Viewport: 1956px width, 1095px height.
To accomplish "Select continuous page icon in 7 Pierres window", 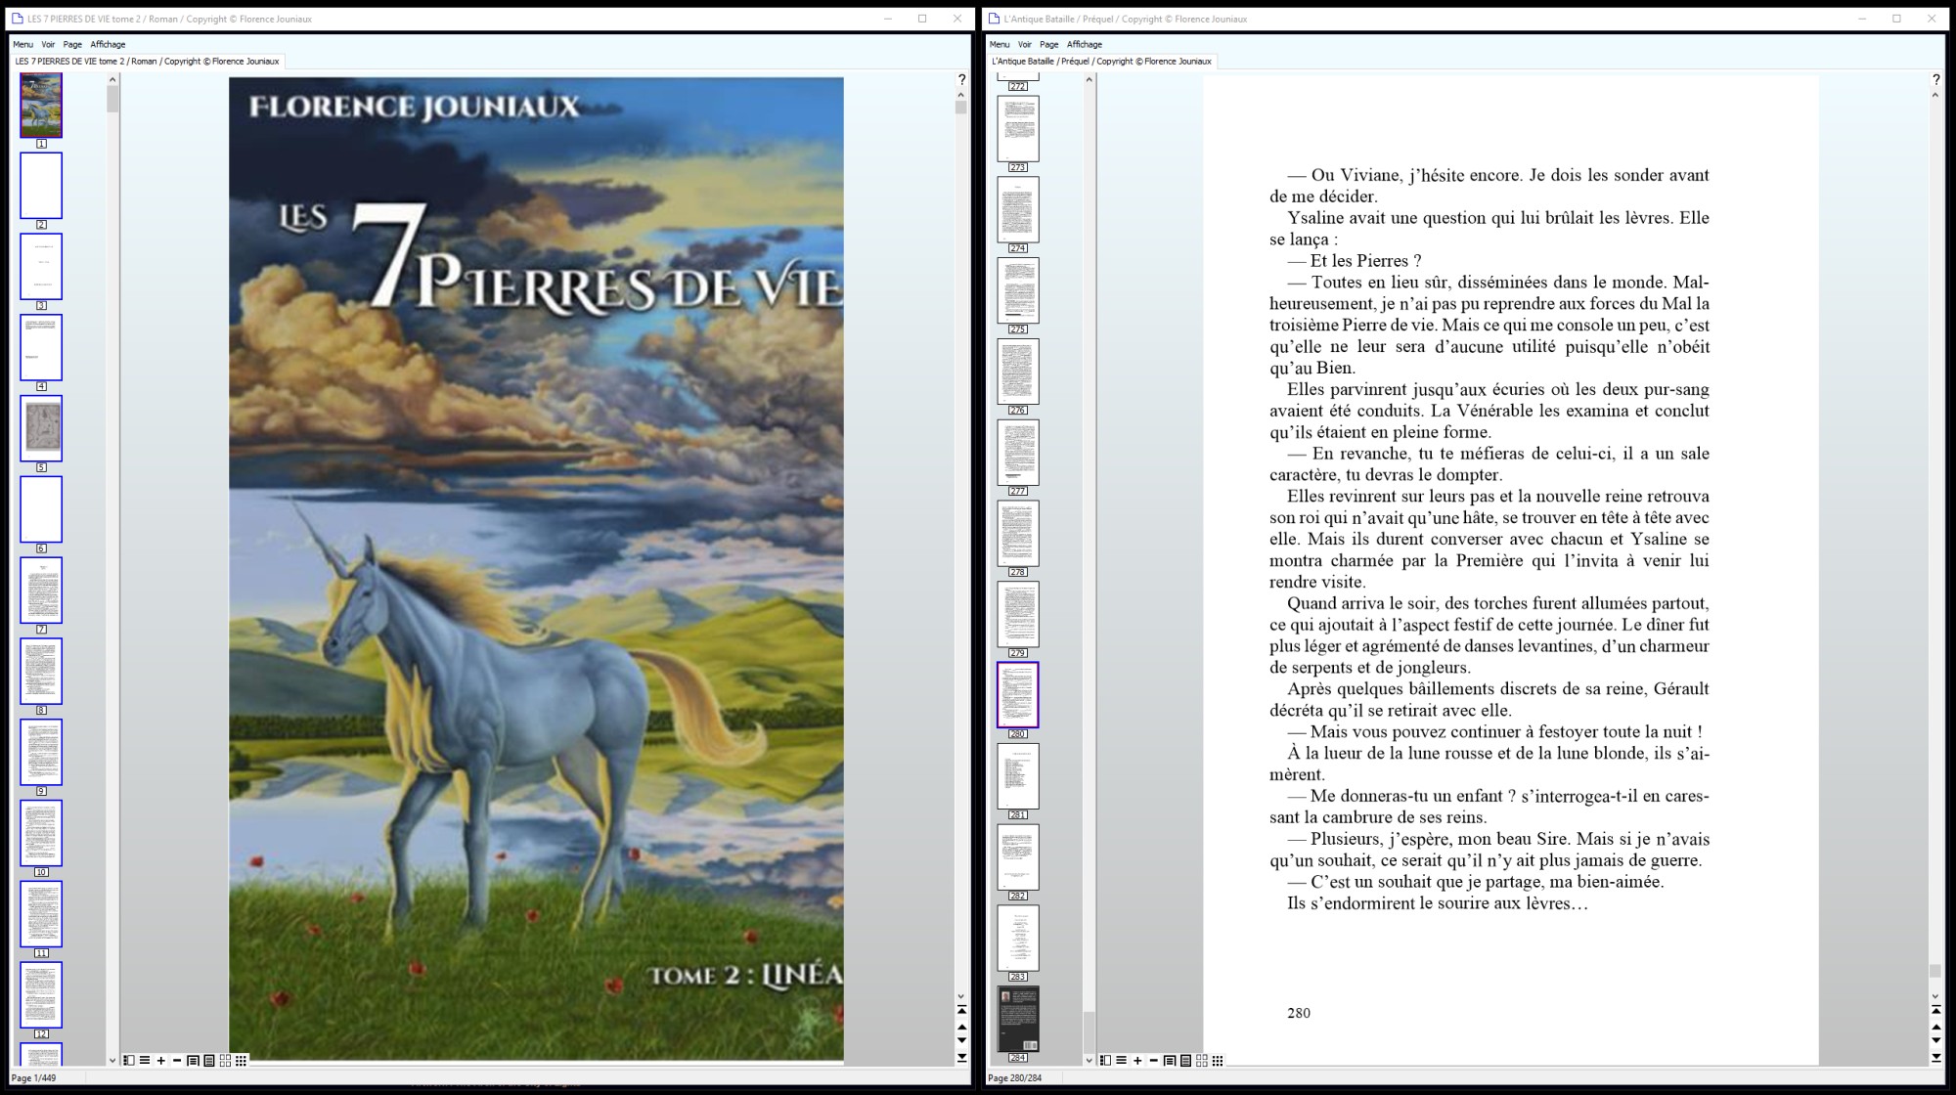I will (209, 1061).
